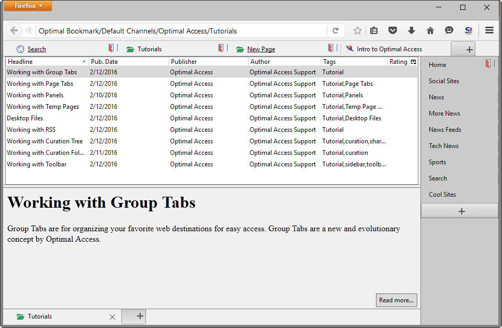Open the orange Firefox menu
This screenshot has height=328, width=502.
tap(28, 6)
